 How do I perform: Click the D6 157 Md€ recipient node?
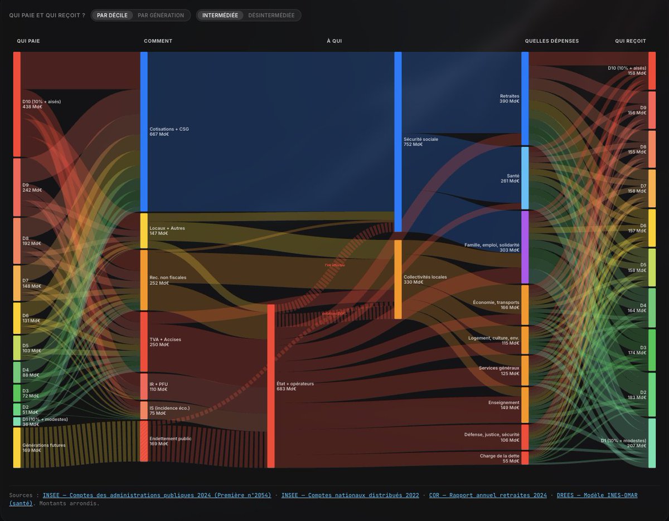(x=652, y=228)
